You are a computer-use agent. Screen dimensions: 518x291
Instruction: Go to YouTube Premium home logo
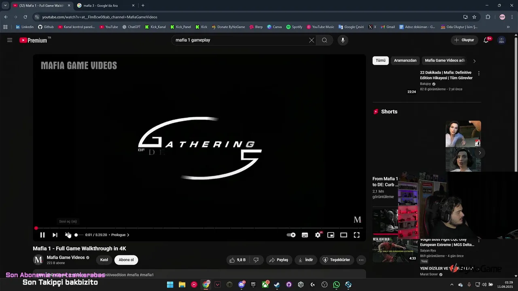[33, 40]
